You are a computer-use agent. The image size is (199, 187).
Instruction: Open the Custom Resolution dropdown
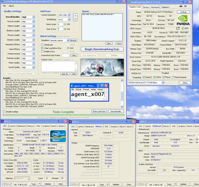69,15
